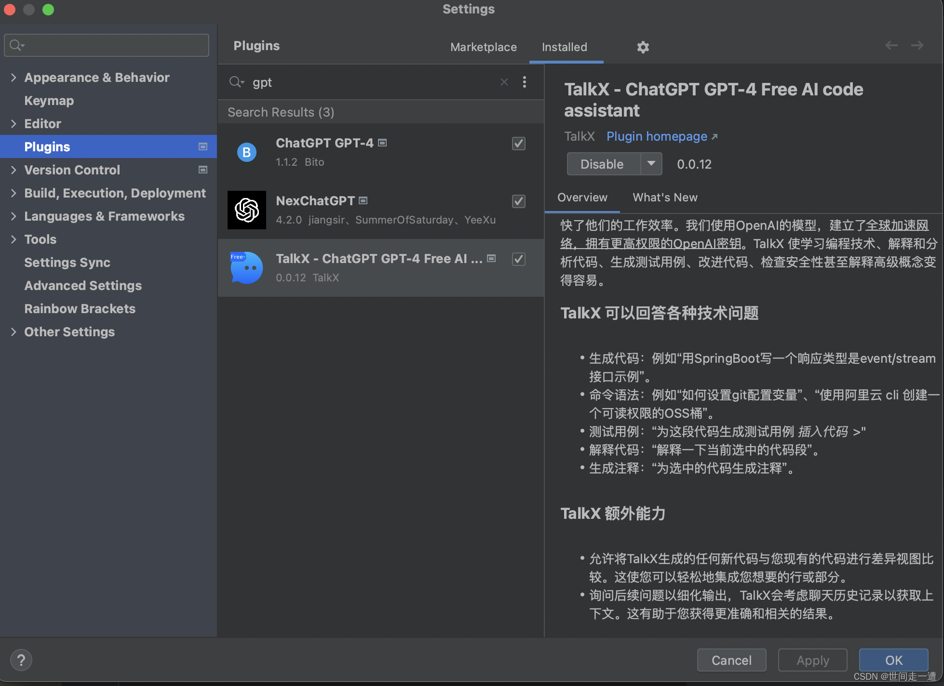Toggle the TalkX plugin enabled checkbox

pyautogui.click(x=519, y=259)
